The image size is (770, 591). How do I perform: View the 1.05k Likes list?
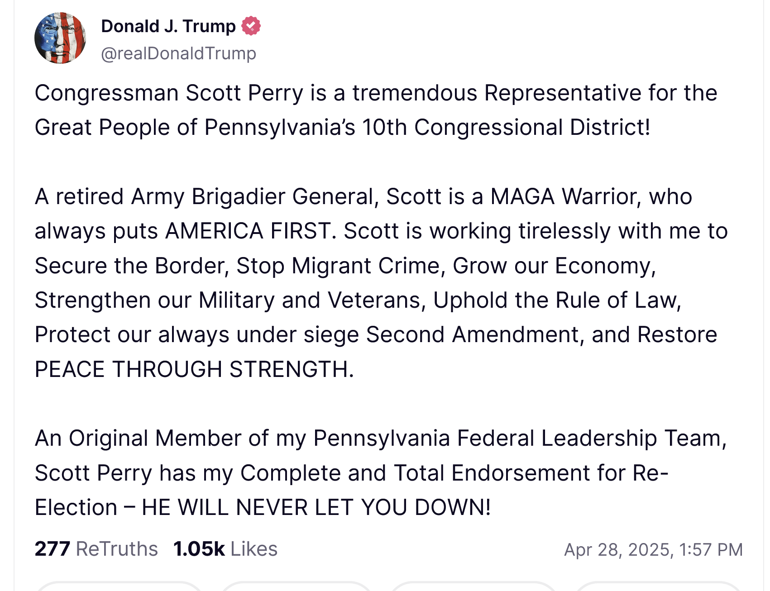coord(225,549)
